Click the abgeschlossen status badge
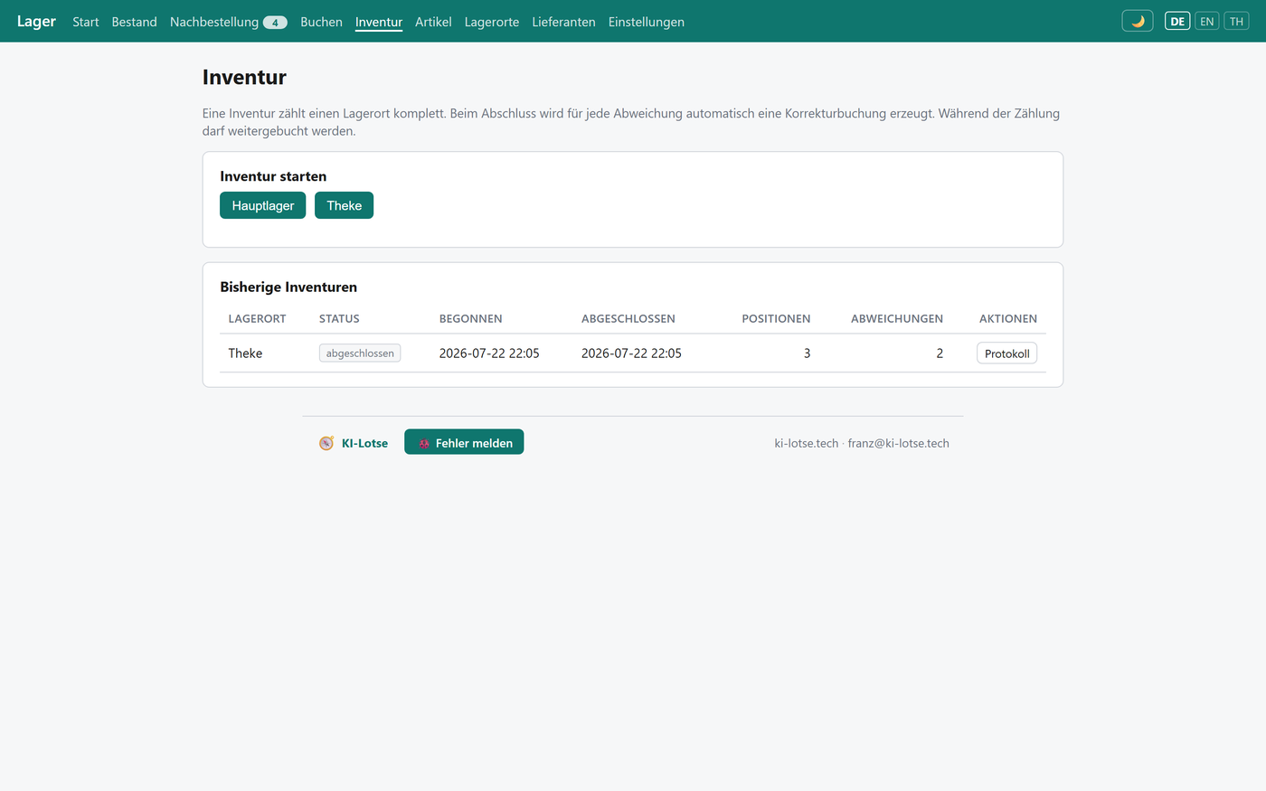Viewport: 1266px width, 791px height. 360,353
